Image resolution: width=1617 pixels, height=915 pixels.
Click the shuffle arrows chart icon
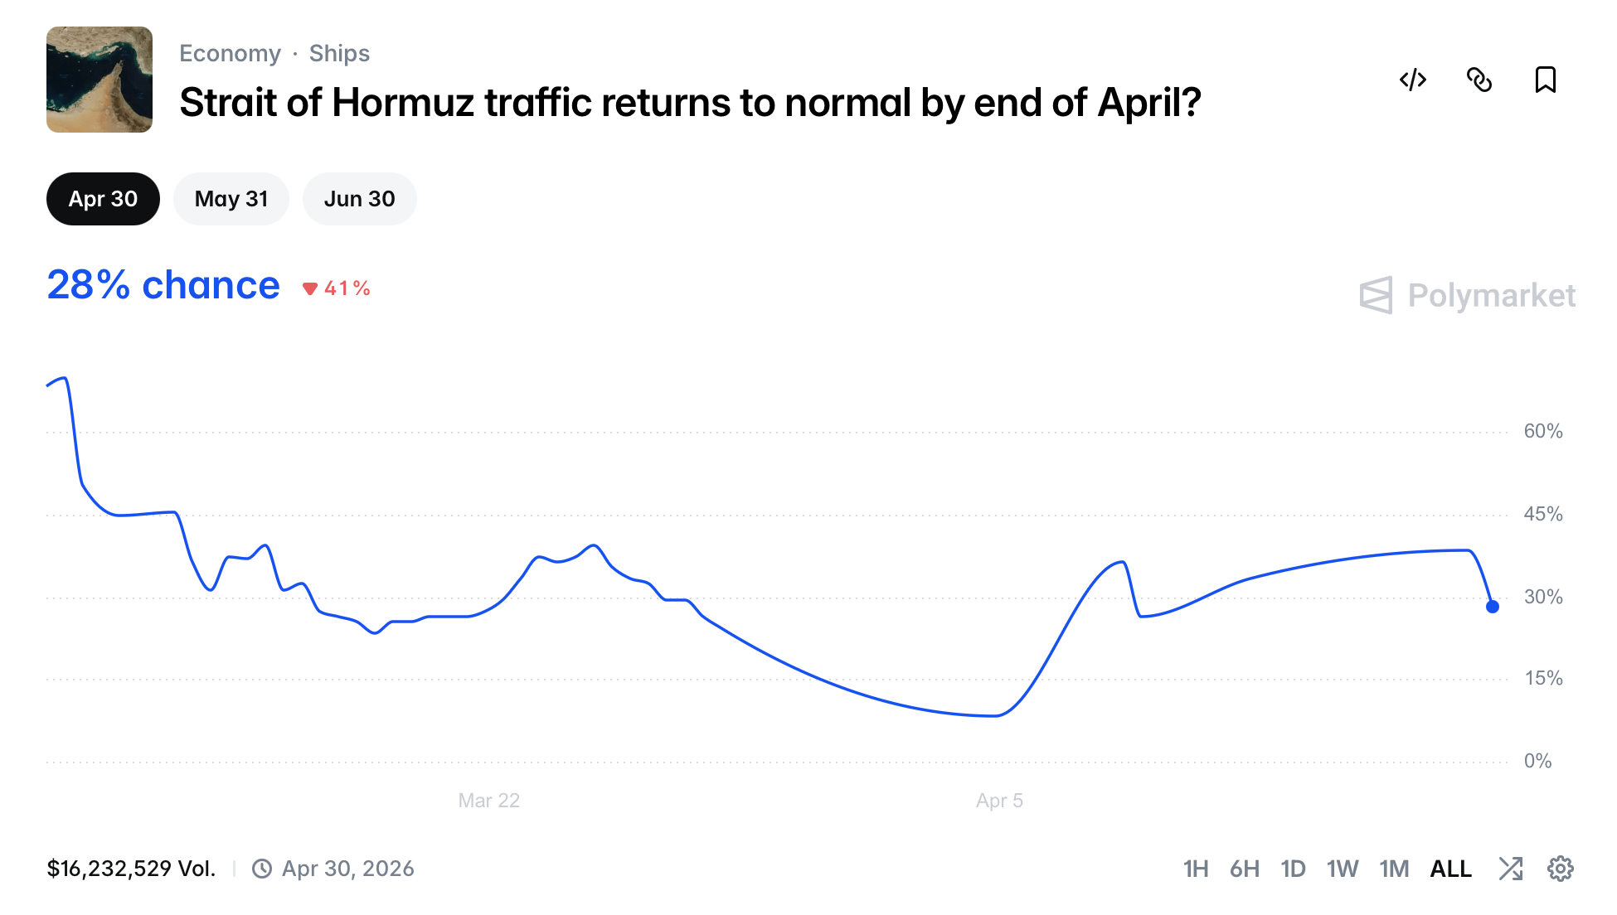[x=1511, y=869]
